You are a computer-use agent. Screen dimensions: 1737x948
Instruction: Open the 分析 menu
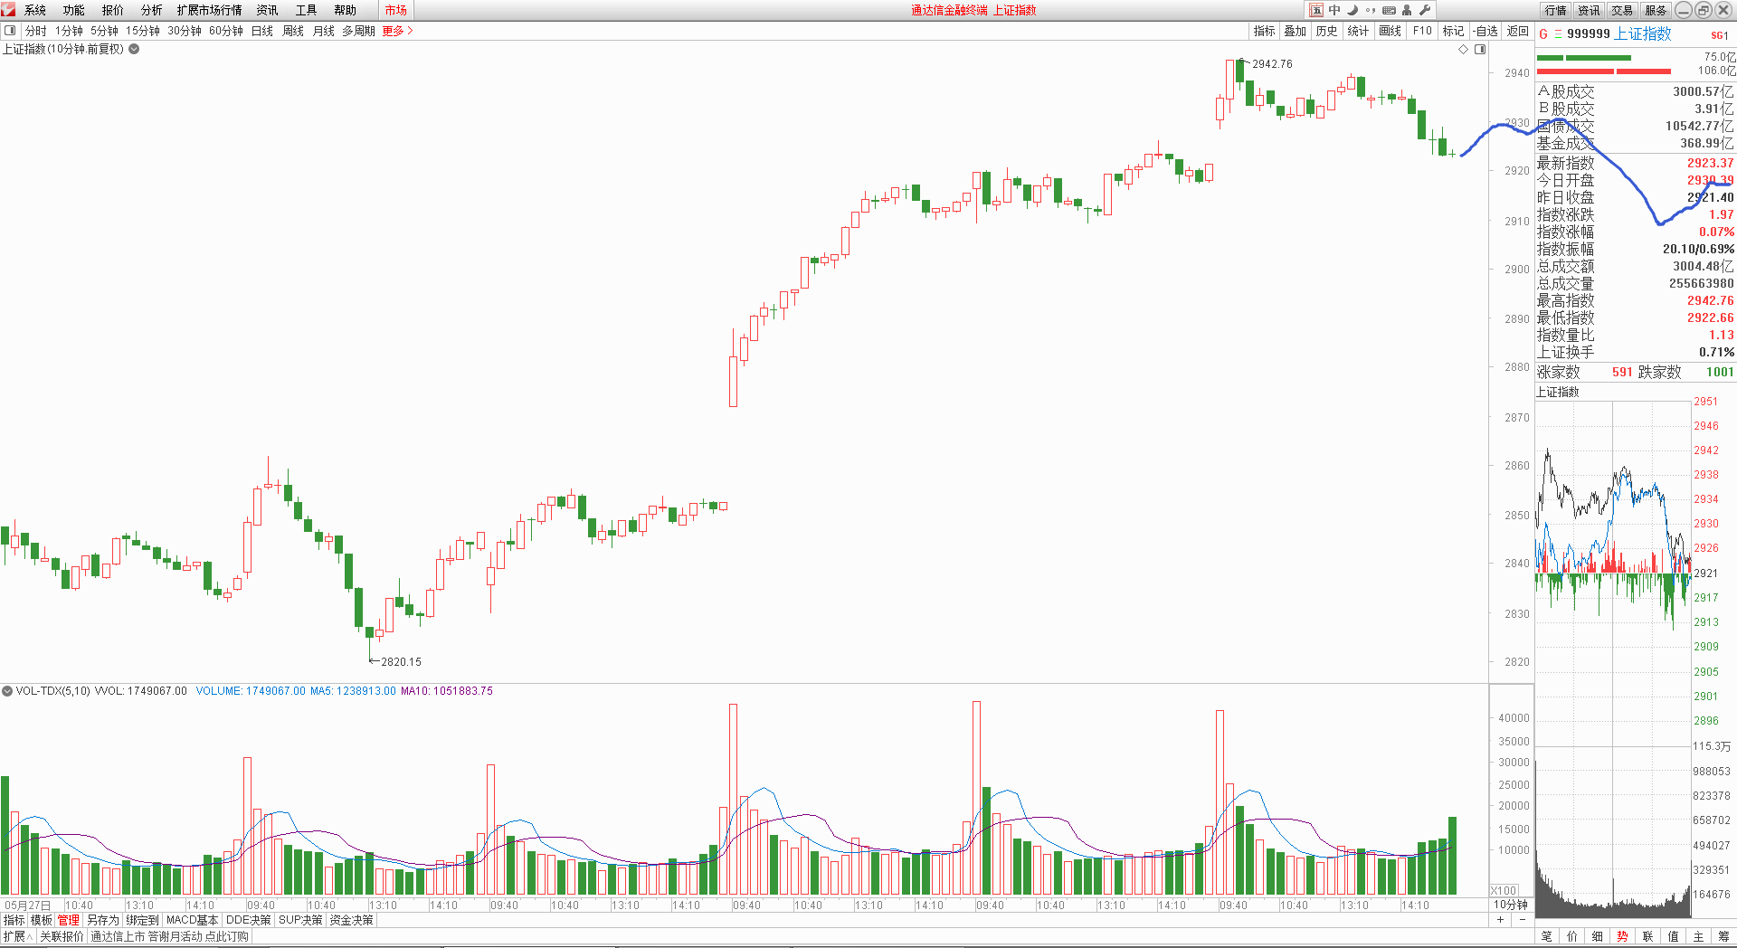[151, 10]
